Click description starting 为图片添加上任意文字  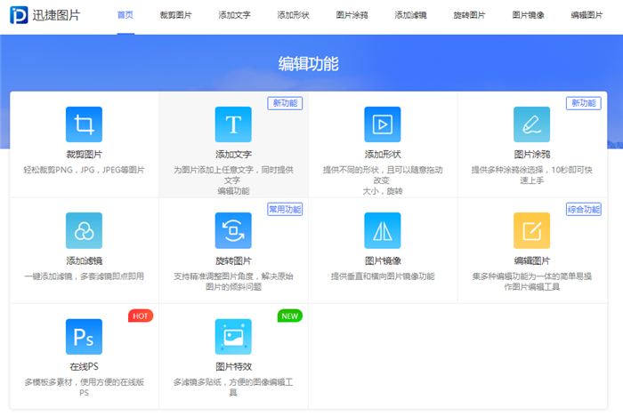click(x=233, y=180)
